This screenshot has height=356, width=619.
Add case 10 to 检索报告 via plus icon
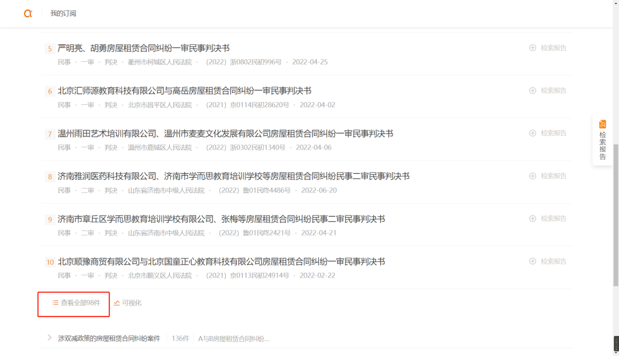[x=532, y=261]
